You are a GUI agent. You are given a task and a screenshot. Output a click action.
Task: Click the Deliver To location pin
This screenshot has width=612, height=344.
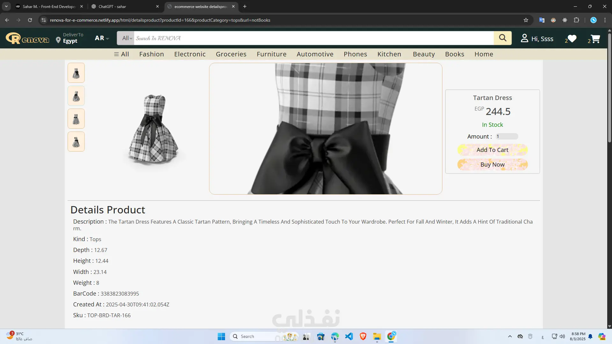58,40
